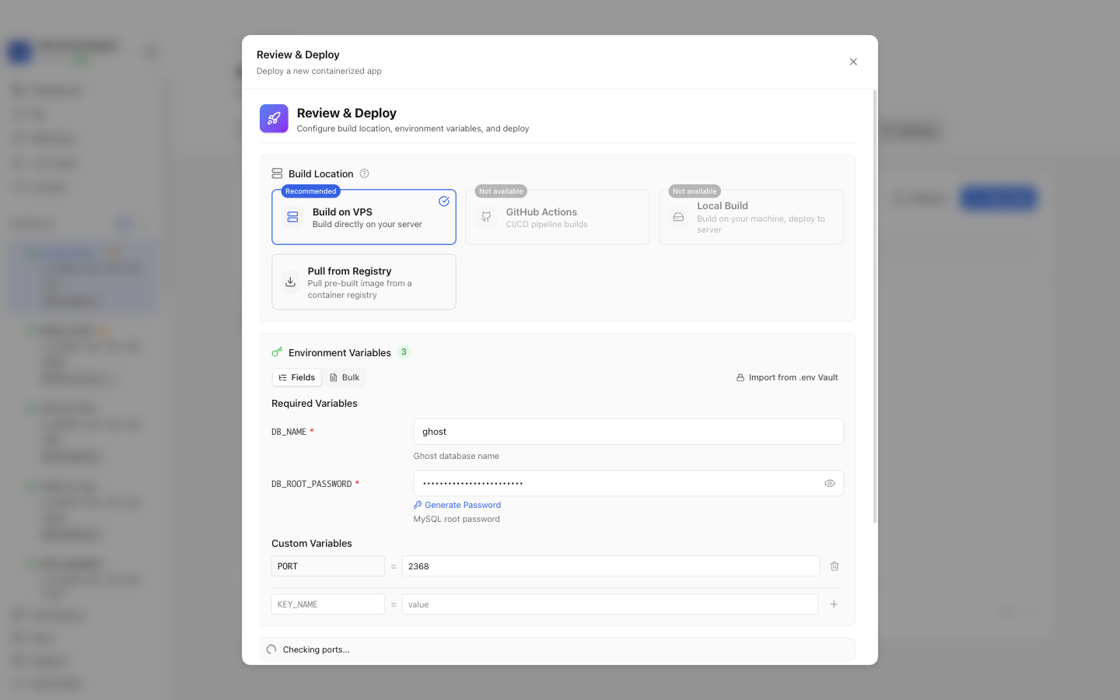The image size is (1120, 700).
Task: Switch to the Fields tab
Action: (x=297, y=377)
